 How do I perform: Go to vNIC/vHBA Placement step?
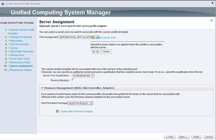[x=22, y=52]
